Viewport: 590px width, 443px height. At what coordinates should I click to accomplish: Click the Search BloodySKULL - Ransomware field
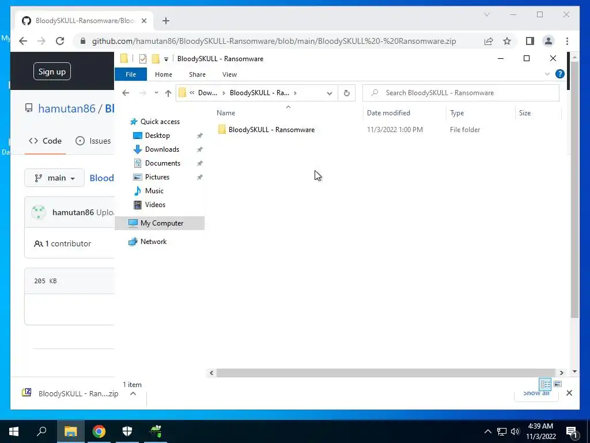[460, 93]
